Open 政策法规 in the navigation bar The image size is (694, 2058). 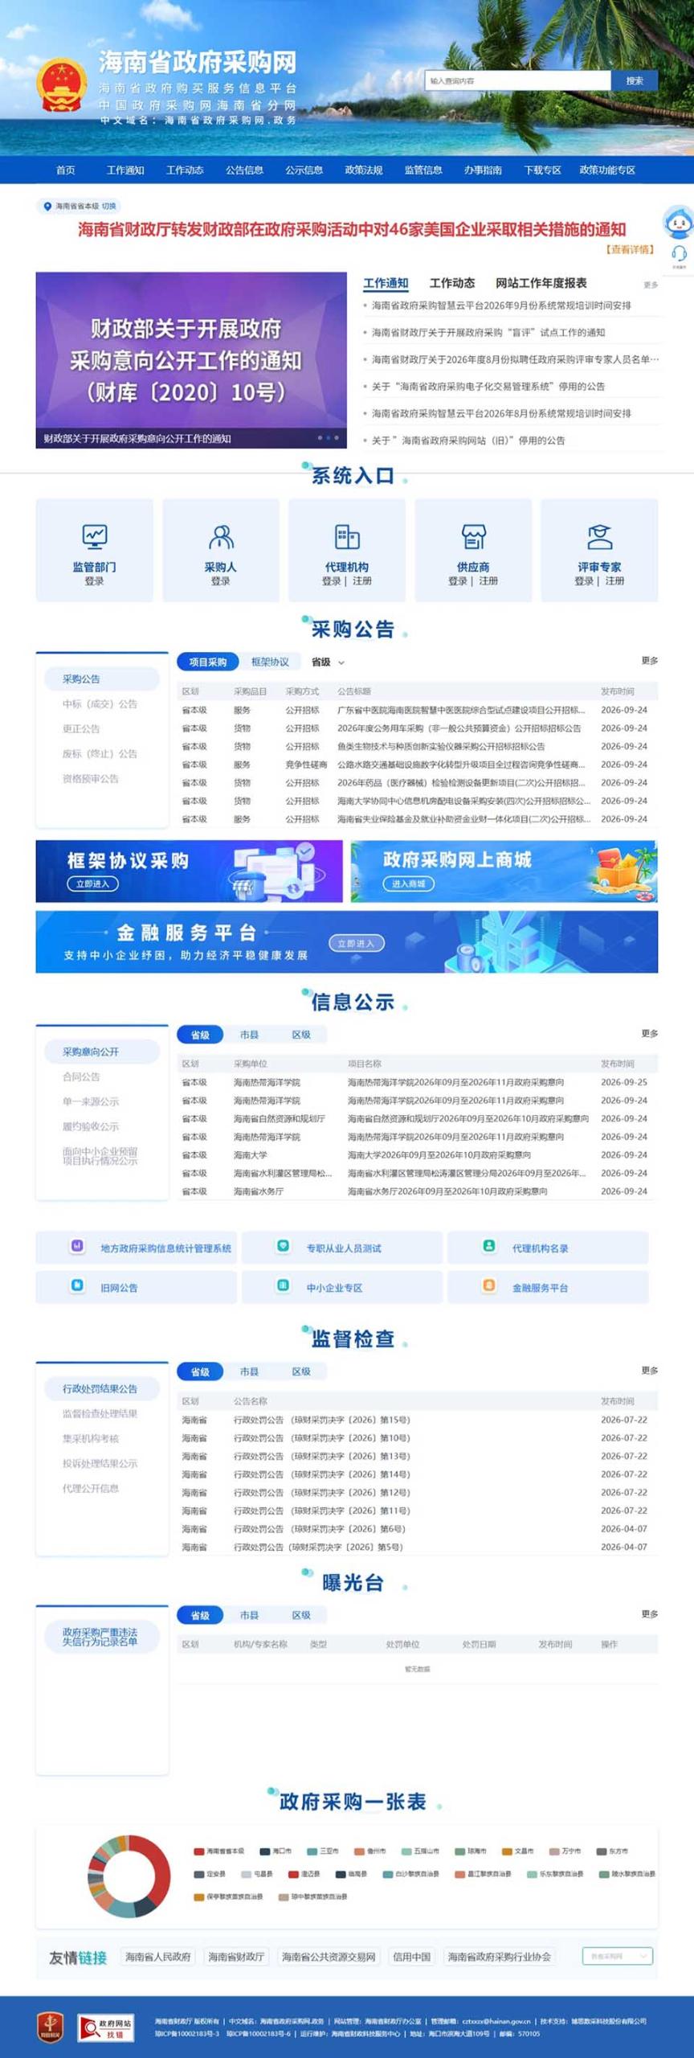pyautogui.click(x=364, y=170)
